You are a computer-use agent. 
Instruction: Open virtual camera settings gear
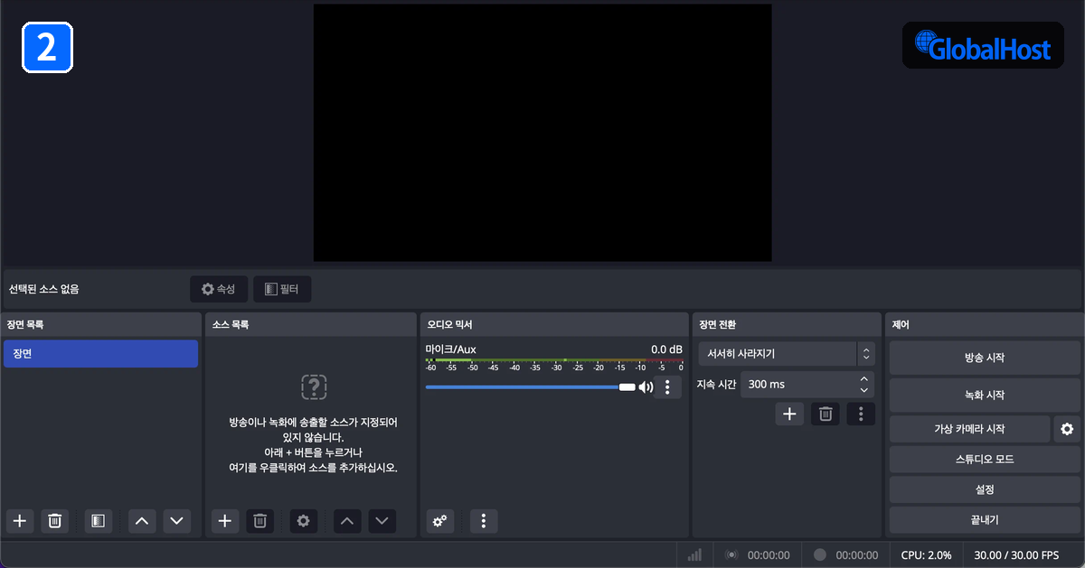click(x=1067, y=429)
